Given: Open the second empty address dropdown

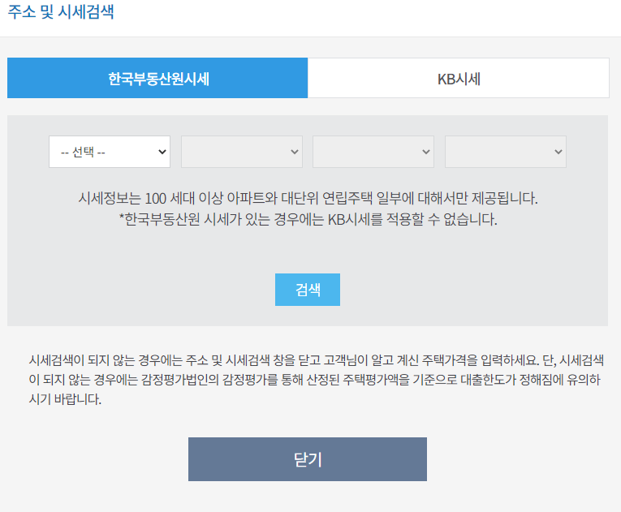Looking at the screenshot, I should tap(242, 152).
